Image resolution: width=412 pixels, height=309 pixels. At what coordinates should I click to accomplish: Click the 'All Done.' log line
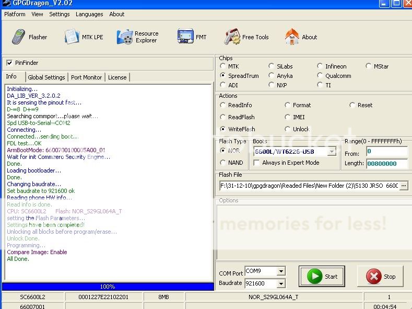pos(18,259)
